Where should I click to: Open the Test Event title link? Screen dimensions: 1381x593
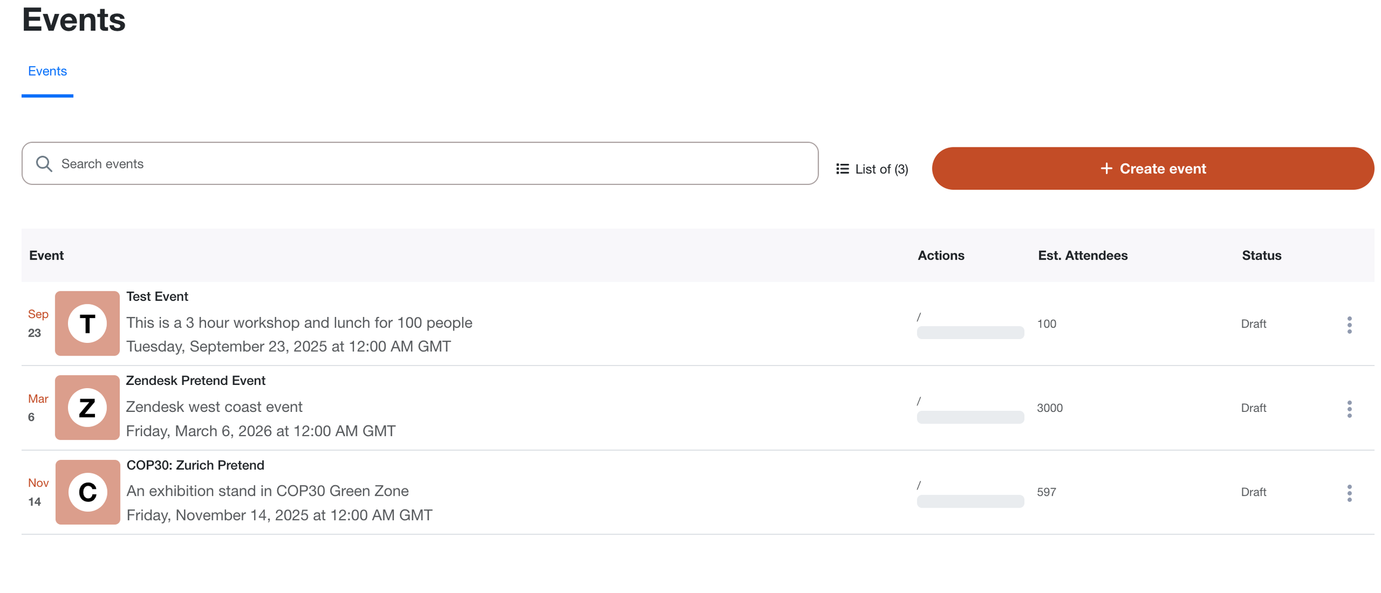tap(157, 296)
